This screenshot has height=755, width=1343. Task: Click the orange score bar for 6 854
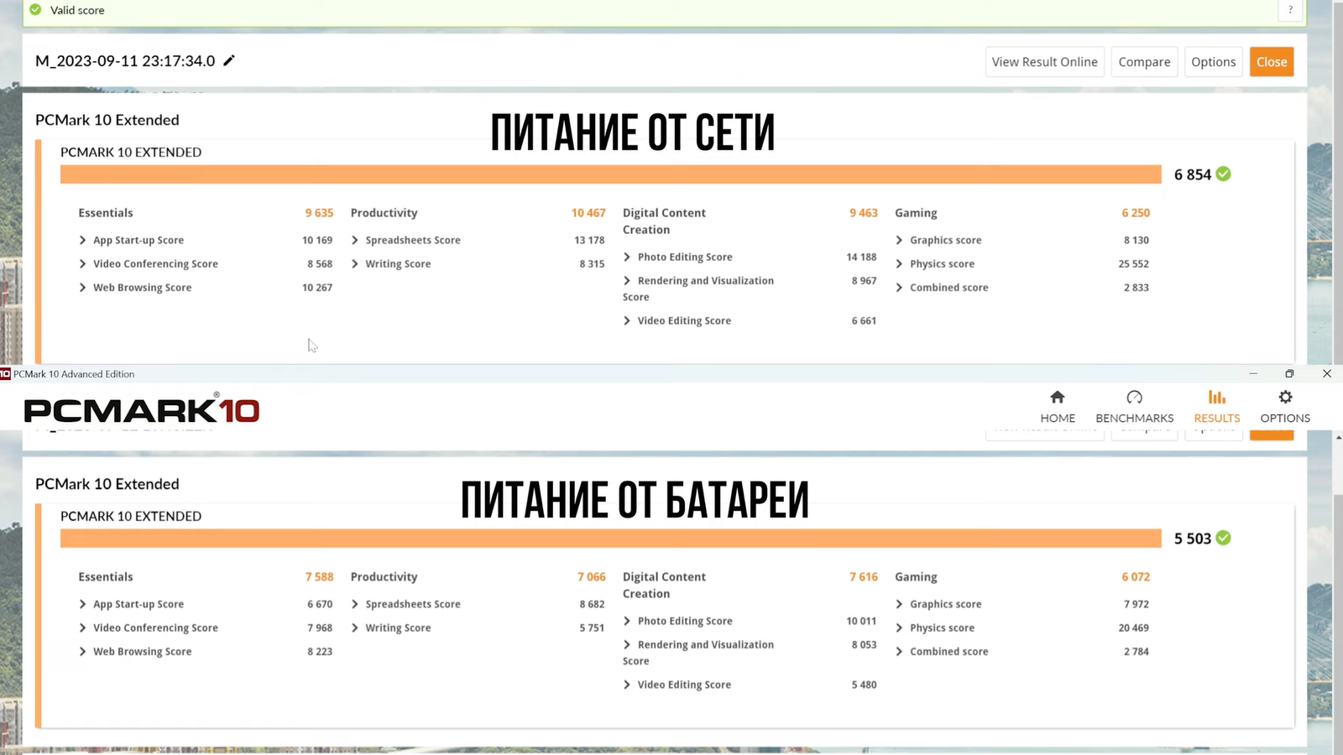(x=610, y=174)
